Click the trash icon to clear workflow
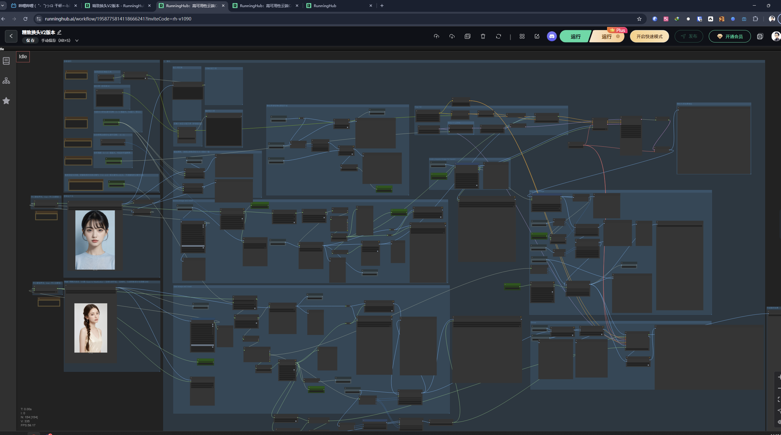781x435 pixels. (483, 36)
